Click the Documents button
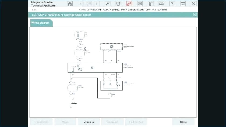The width and height of the screenshot is (226, 127). click(41, 122)
